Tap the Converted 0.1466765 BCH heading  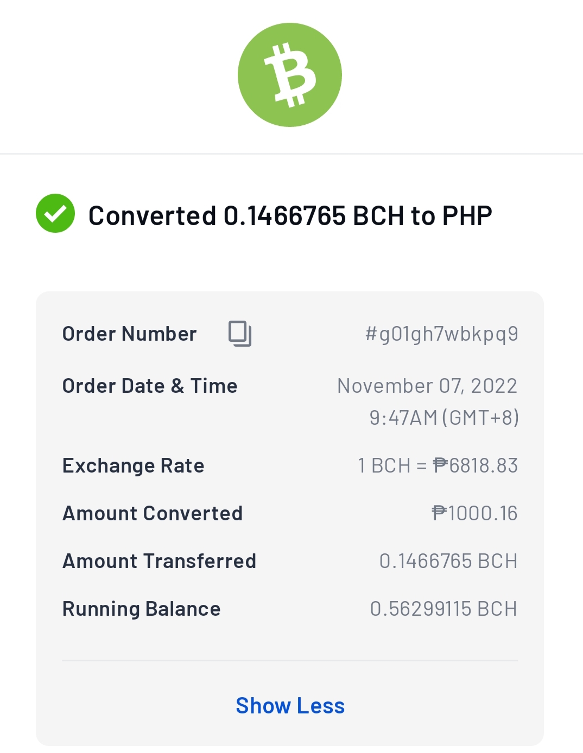coord(290,215)
